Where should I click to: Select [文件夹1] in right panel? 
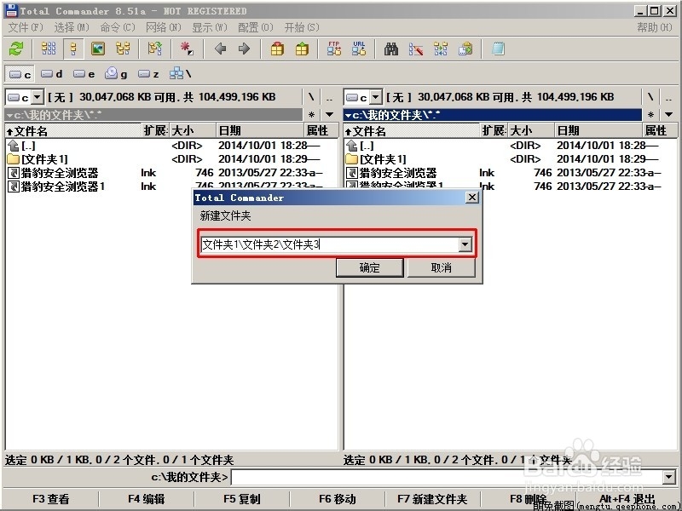(510, 159)
